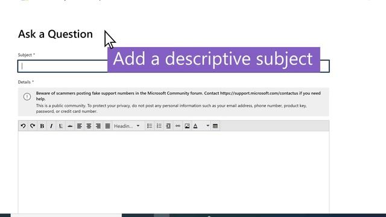Choose font color with A icon
Screen dimensions: 386x217
(195, 126)
